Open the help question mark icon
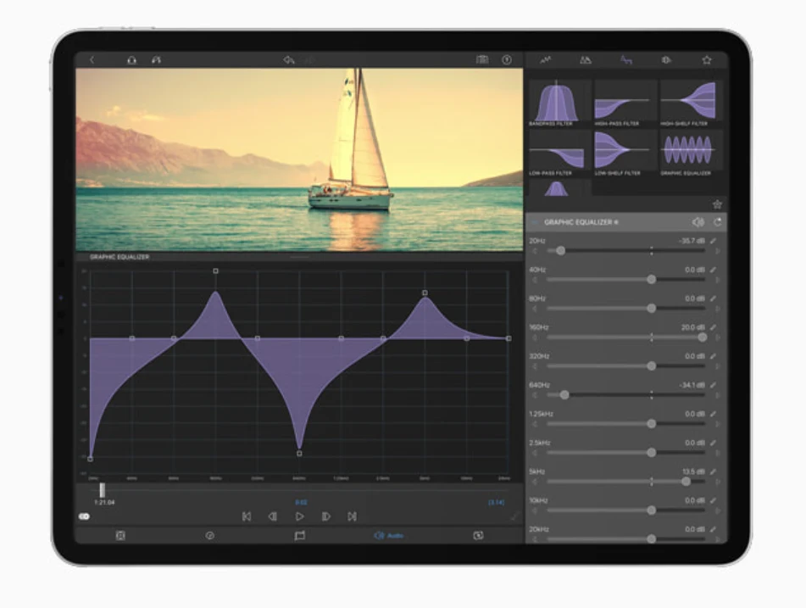806x608 pixels. (507, 60)
